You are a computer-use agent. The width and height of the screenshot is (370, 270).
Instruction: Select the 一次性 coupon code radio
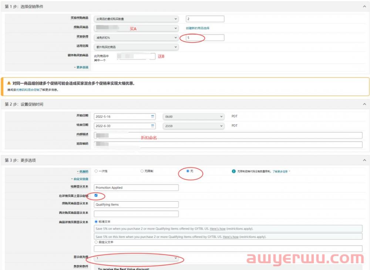click(x=96, y=171)
